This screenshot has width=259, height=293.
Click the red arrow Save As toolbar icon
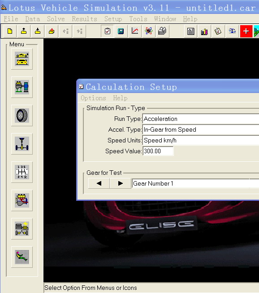(x=52, y=31)
